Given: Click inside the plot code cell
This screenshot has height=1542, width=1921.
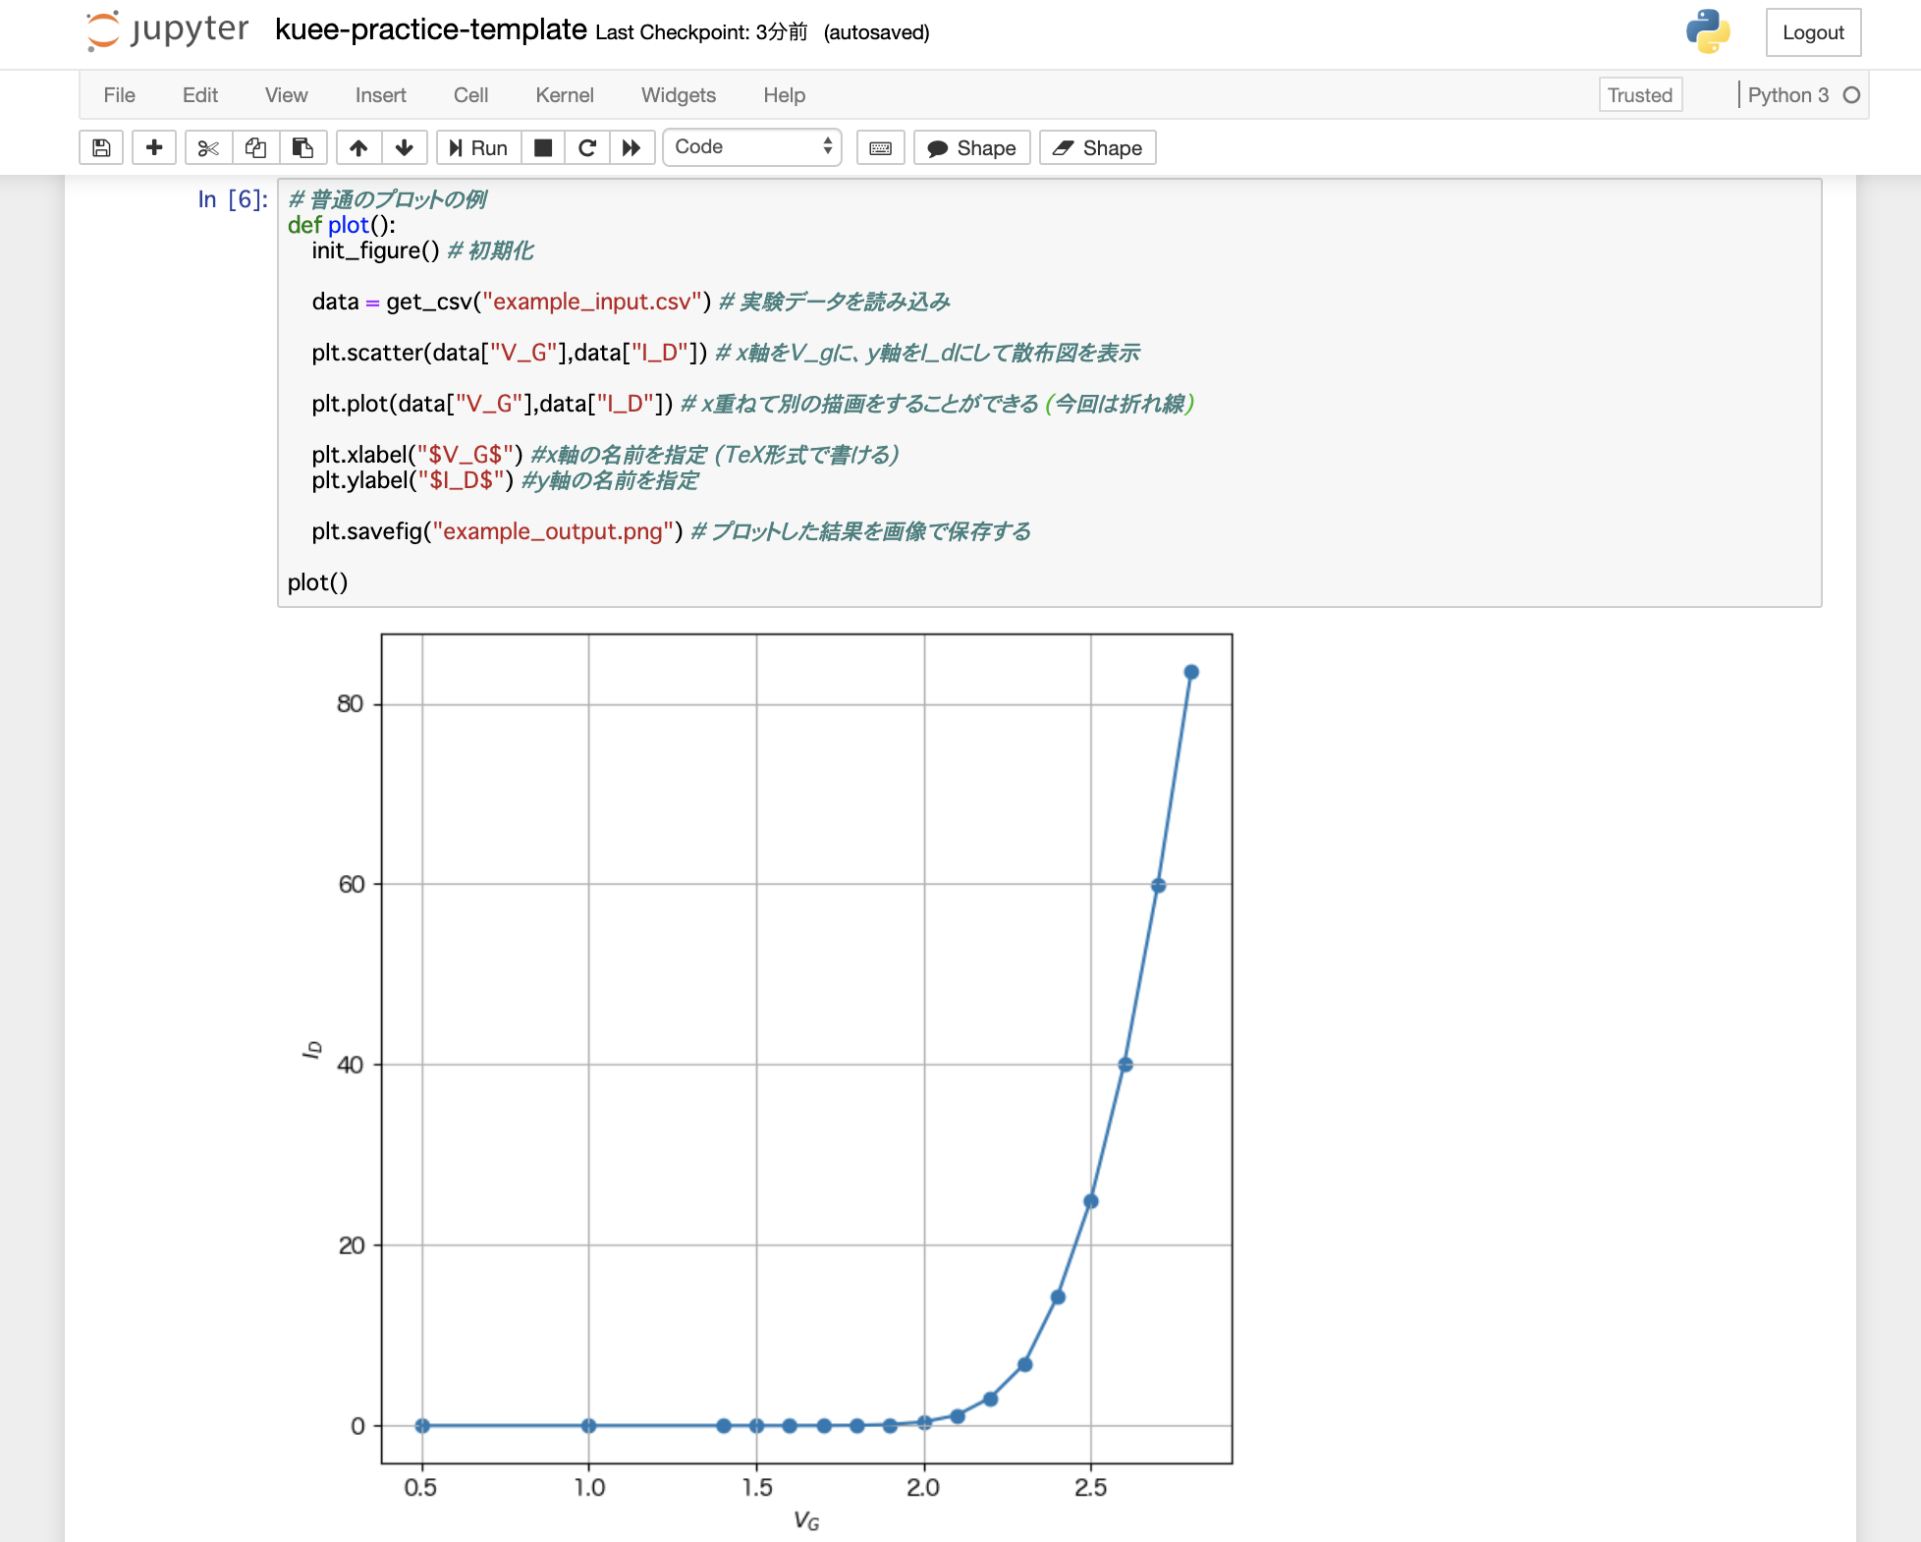Looking at the screenshot, I should coord(687,393).
